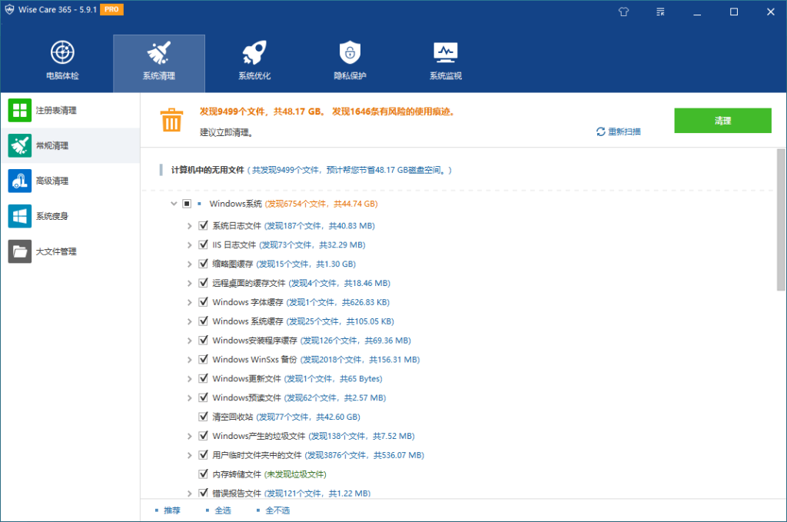Toggle the 缩略图缓存 checkbox
Viewport: 787px width, 522px height.
tap(204, 264)
